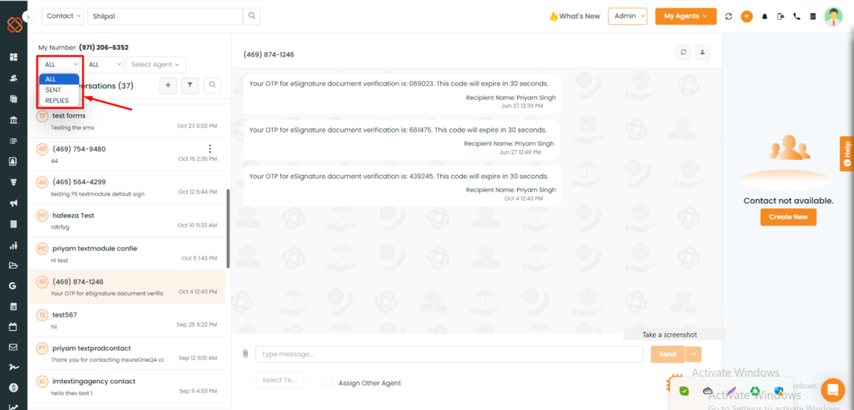Open the funnel pipeline icon in sidebar
Screen dimensions: 854x410
13,182
